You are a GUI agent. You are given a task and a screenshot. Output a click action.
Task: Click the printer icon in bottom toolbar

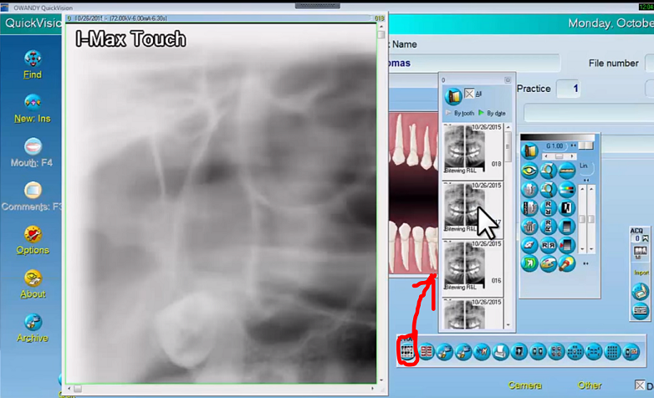click(x=500, y=353)
